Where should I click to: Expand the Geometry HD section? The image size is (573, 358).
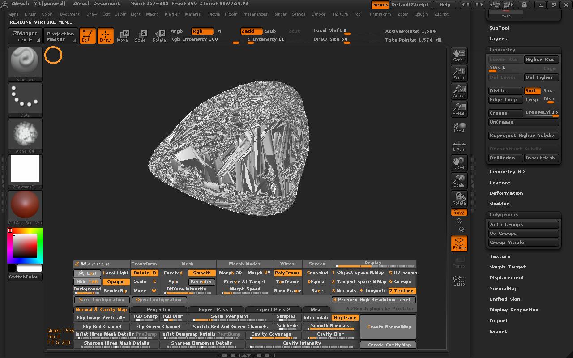(507, 172)
